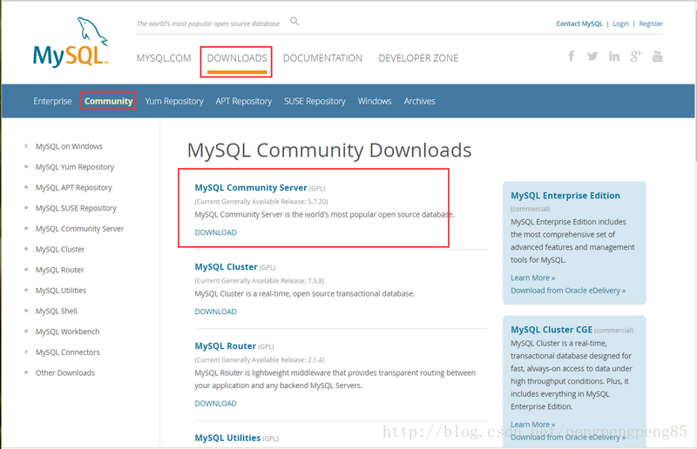This screenshot has width=697, height=449.
Task: Expand the MySQL Connectors arrow
Action: (x=26, y=352)
